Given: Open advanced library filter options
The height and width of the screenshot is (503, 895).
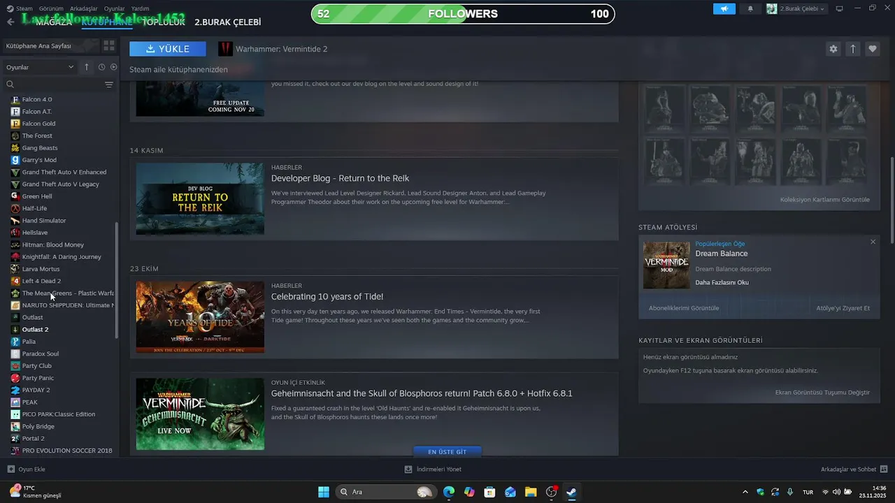Looking at the screenshot, I should coord(108,85).
